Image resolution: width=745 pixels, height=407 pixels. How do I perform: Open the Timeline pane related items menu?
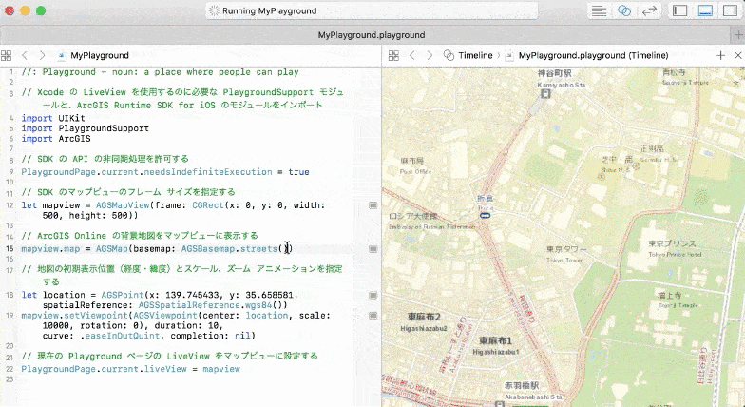393,55
